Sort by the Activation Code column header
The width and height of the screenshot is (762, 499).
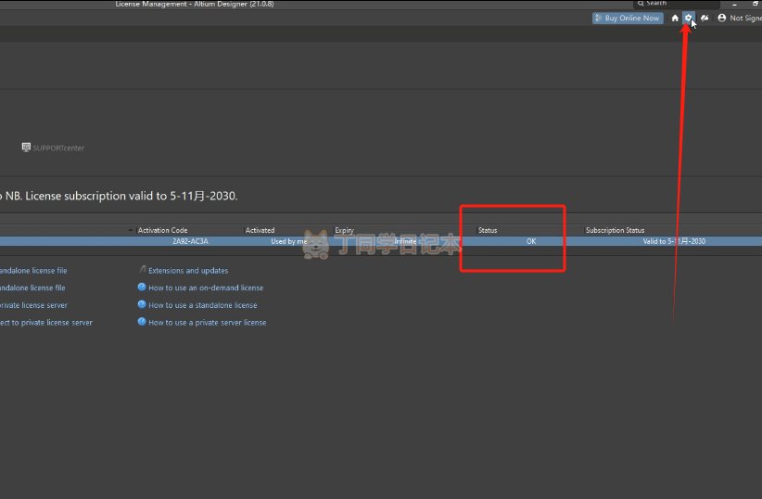coord(162,230)
